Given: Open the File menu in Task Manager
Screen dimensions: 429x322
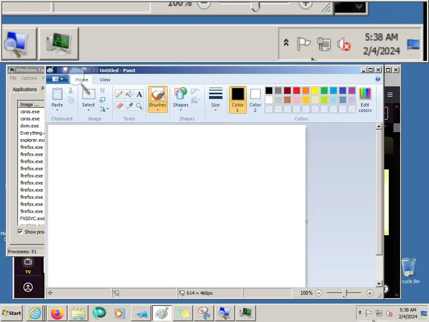Looking at the screenshot, I should click(13, 78).
